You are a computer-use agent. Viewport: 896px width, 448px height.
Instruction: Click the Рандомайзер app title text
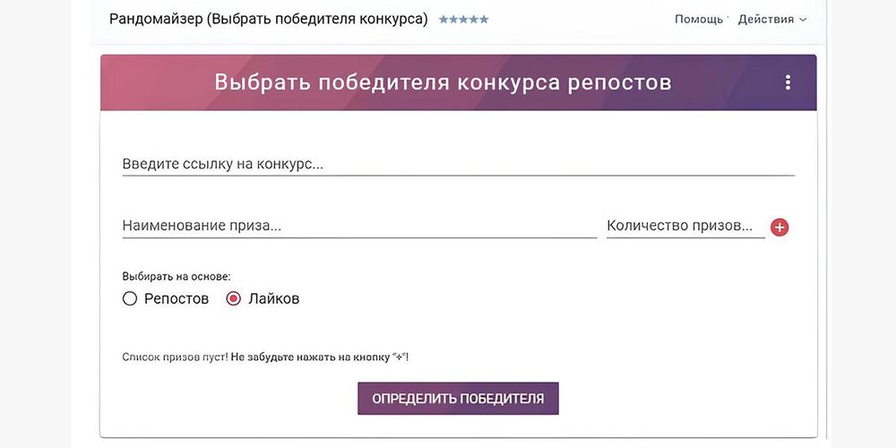[x=268, y=19]
